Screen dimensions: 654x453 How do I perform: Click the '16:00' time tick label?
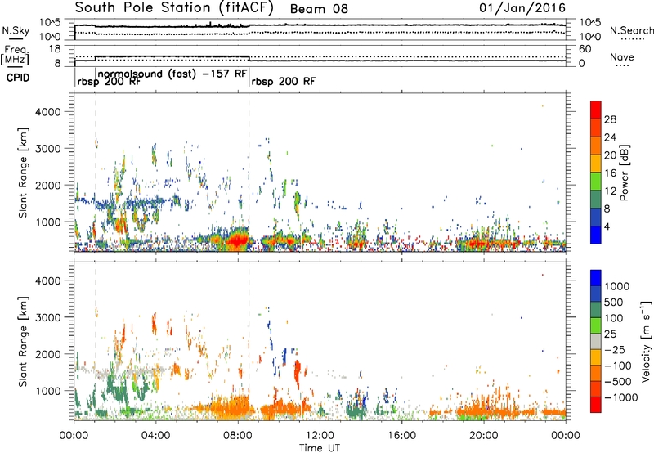[401, 436]
